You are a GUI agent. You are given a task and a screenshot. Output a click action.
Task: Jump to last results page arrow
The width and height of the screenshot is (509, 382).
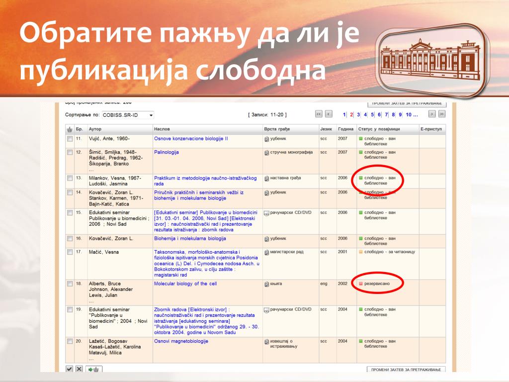click(442, 114)
